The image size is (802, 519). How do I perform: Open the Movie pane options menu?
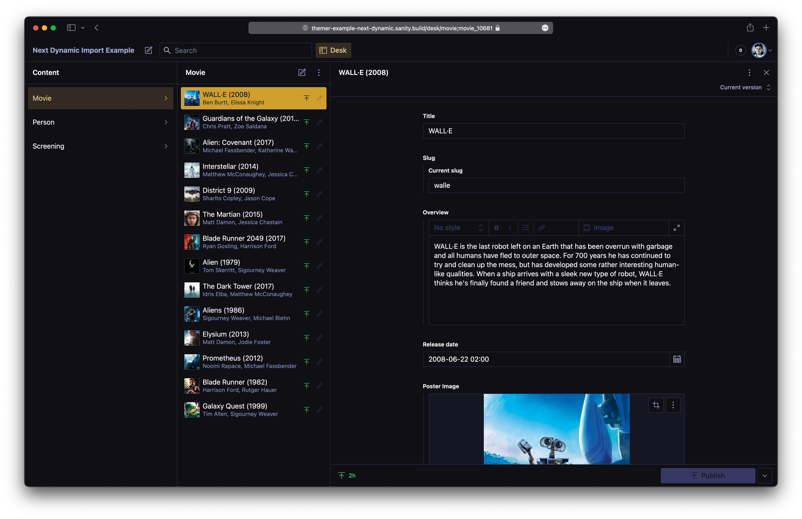tap(319, 72)
